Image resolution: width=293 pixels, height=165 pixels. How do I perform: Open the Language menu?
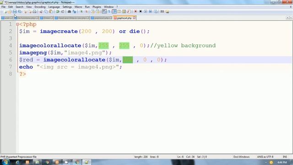[54, 7]
